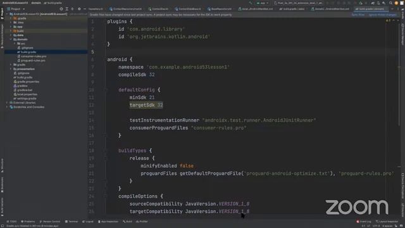Image resolution: width=405 pixels, height=228 pixels.
Task: Expand the app module folder
Action: pos(11,27)
